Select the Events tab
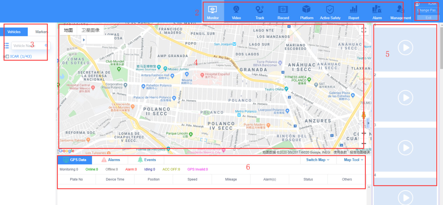The image size is (443, 205). (146, 160)
